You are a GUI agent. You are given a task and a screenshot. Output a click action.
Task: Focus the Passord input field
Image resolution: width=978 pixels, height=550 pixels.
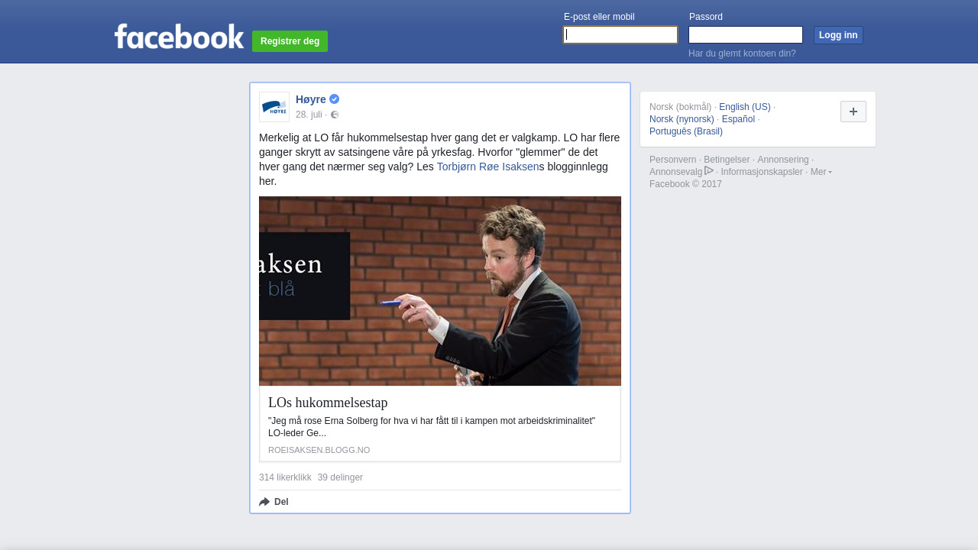tap(746, 35)
